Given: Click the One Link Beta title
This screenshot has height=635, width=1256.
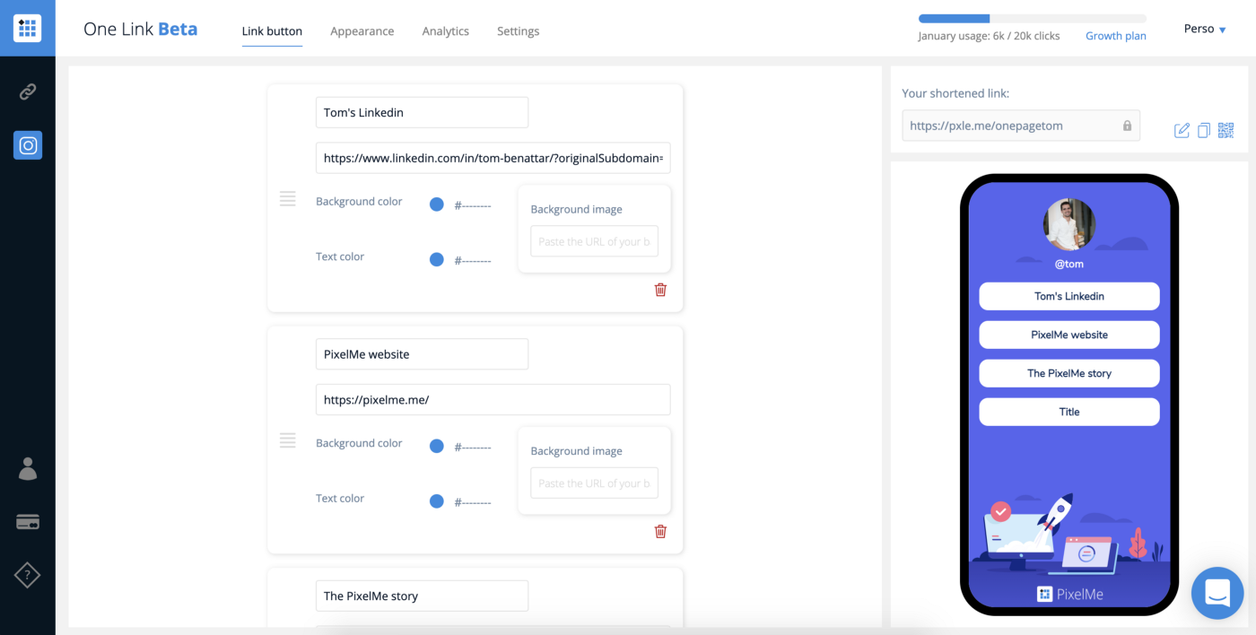Looking at the screenshot, I should [140, 29].
